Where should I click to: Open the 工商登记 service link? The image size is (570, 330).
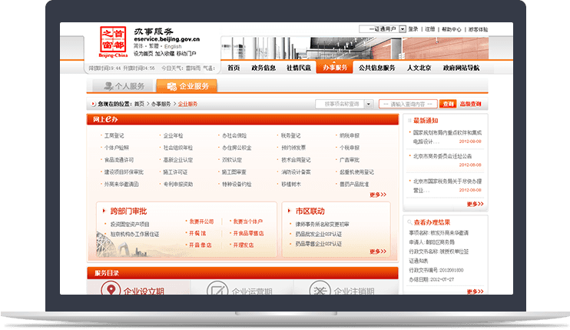(114, 135)
